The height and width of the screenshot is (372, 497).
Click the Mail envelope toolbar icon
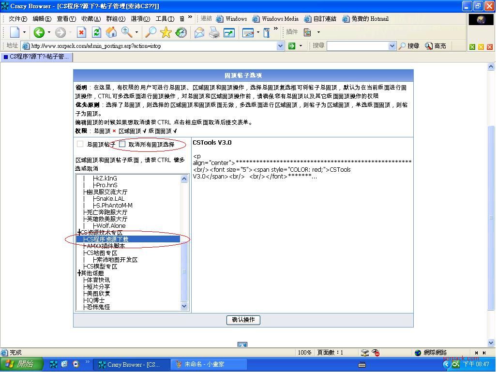pyautogui.click(x=199, y=32)
